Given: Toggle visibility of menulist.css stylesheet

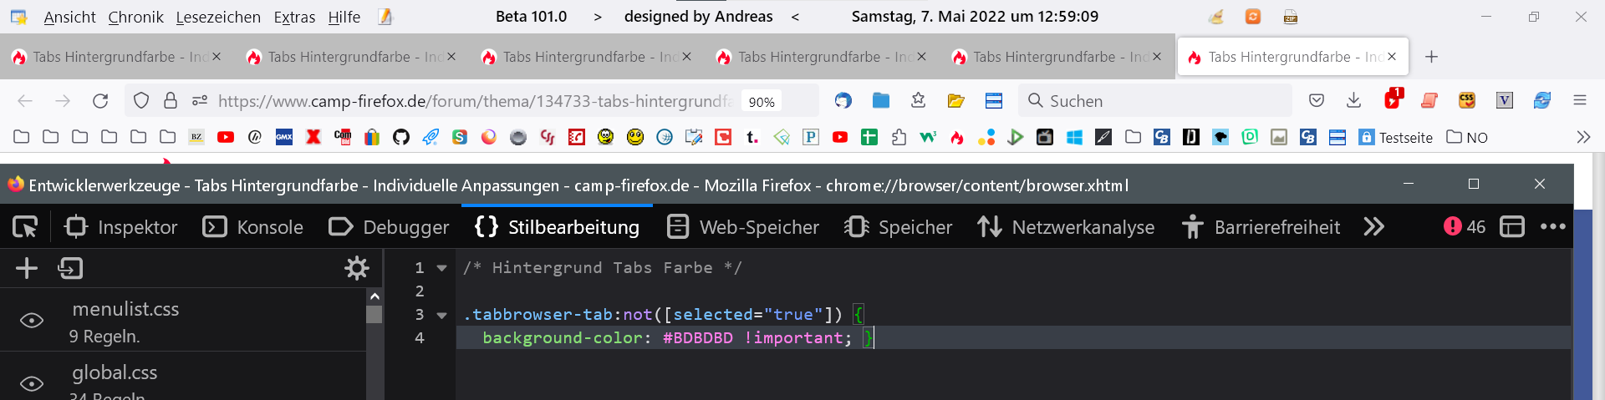Looking at the screenshot, I should [32, 321].
